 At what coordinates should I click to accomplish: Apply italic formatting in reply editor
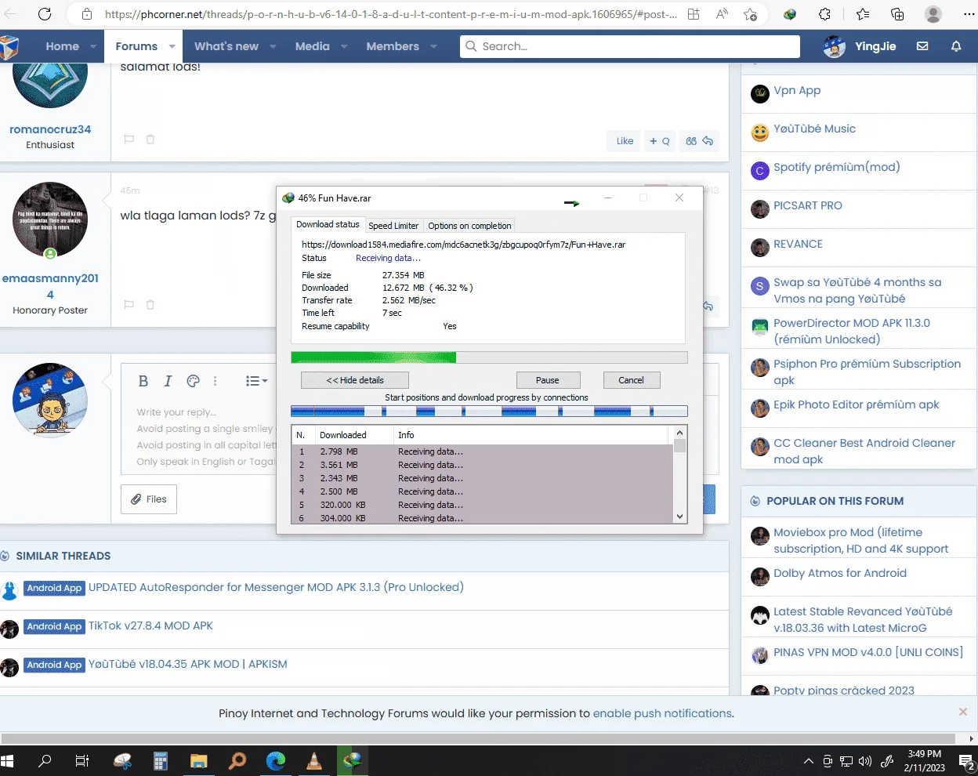[x=168, y=381]
